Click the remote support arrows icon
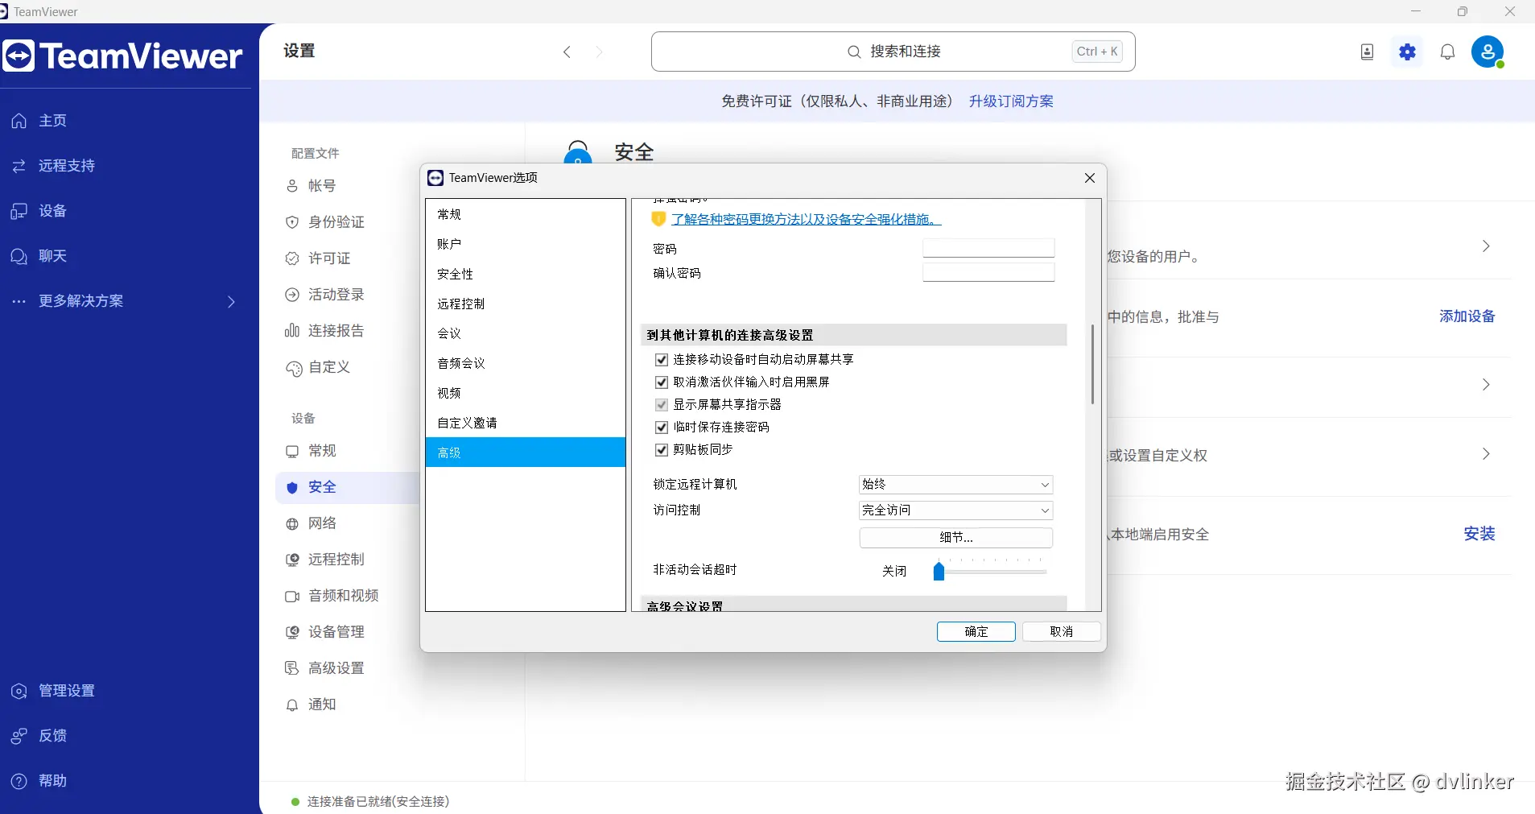Image resolution: width=1535 pixels, height=814 pixels. [19, 166]
